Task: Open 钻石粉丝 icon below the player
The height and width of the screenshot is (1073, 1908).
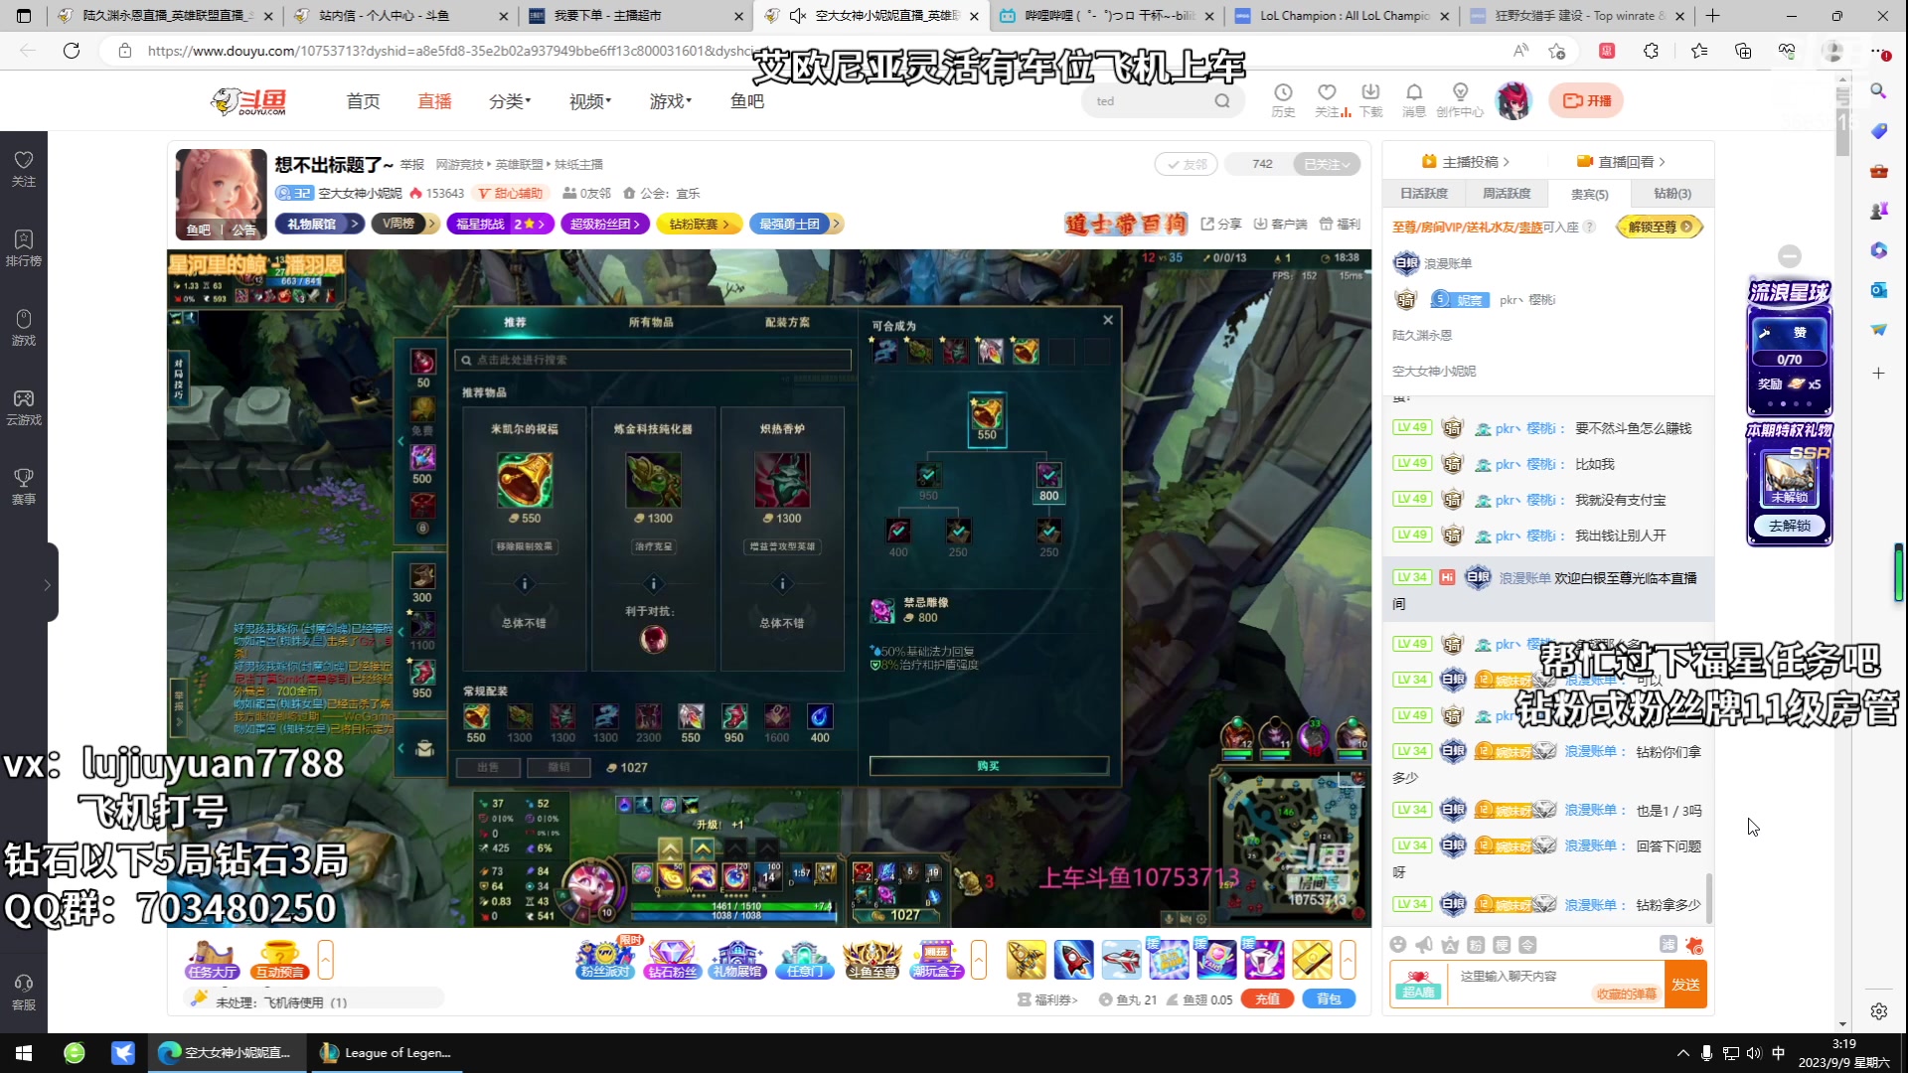Action: (x=673, y=960)
